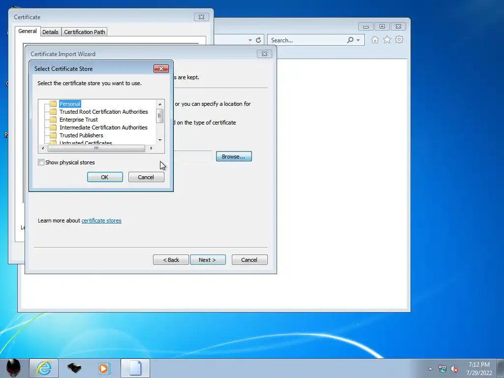The width and height of the screenshot is (504, 378).
Task: Select Trusted Root Certification Authorities store
Action: tap(103, 112)
